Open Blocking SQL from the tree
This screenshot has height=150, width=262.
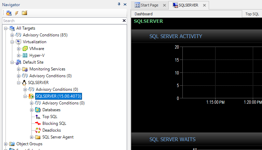[54, 123]
